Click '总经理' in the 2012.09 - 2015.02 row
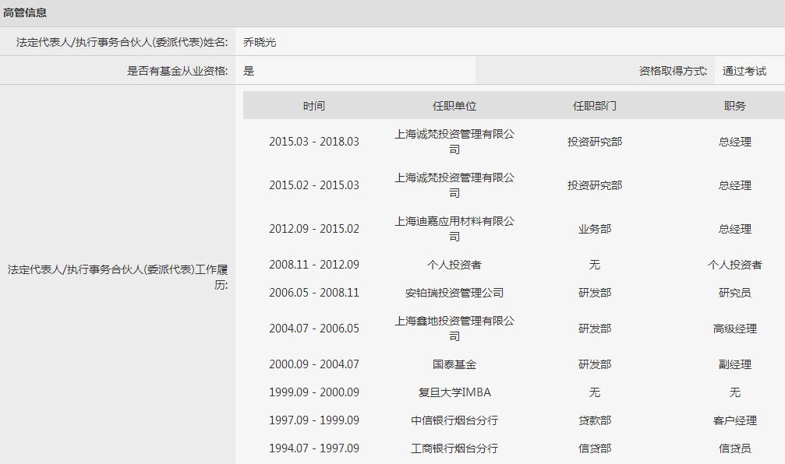The width and height of the screenshot is (785, 464). 734,229
